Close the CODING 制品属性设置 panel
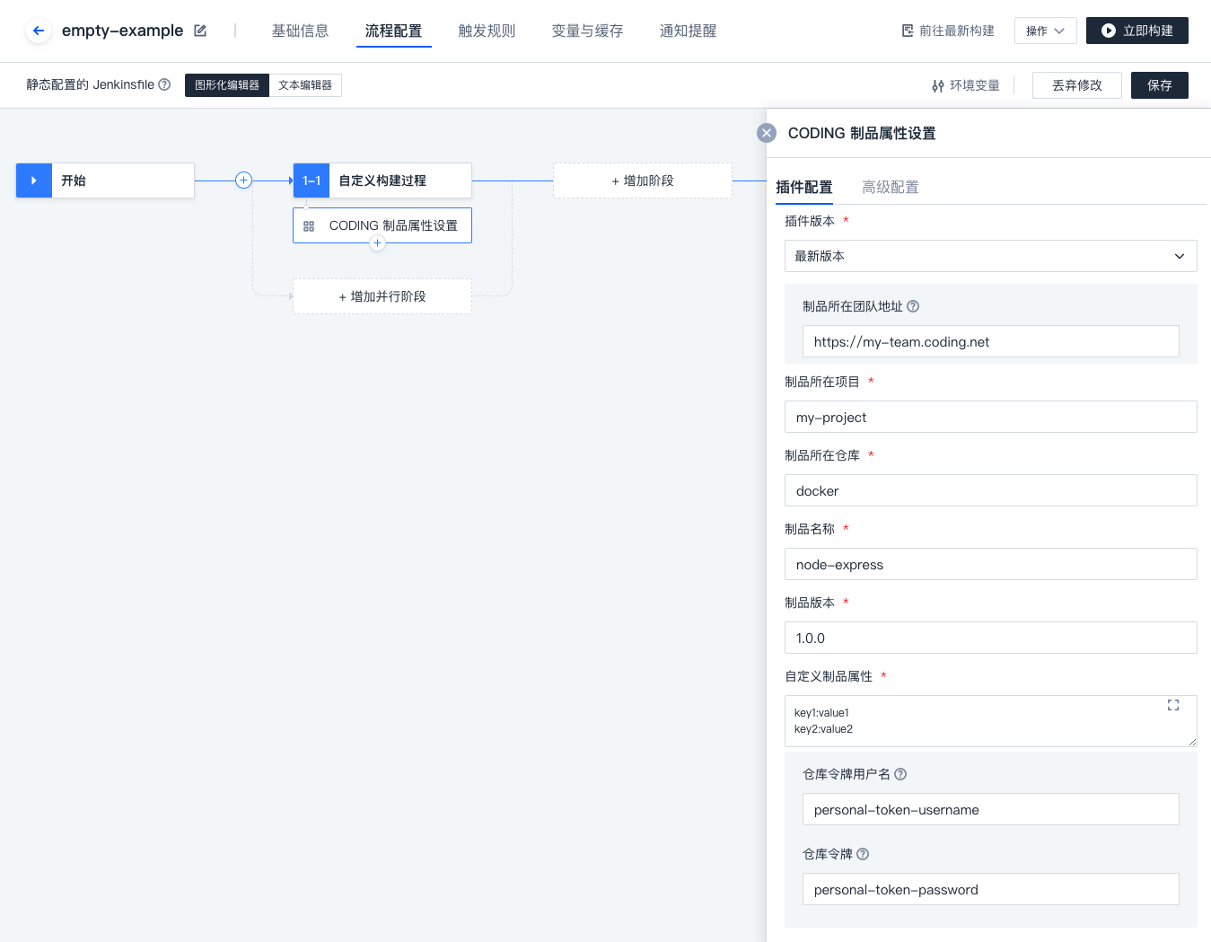Screen dimensions: 1211x942 coord(767,133)
